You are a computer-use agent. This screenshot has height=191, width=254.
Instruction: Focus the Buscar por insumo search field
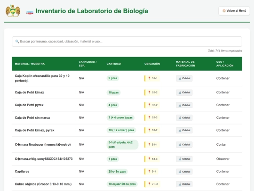[x=127, y=42]
